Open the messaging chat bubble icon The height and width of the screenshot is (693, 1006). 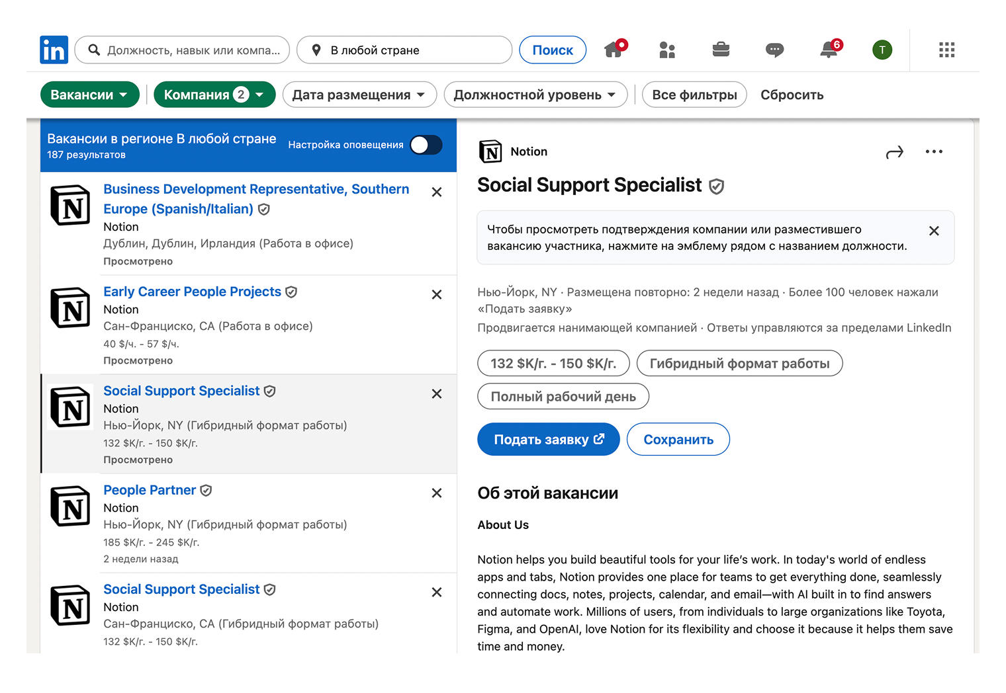click(774, 50)
